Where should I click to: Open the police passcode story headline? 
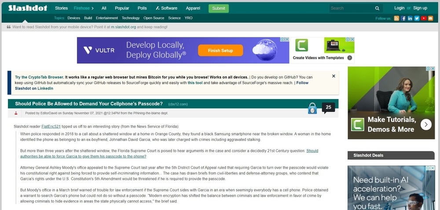pyautogui.click(x=89, y=103)
